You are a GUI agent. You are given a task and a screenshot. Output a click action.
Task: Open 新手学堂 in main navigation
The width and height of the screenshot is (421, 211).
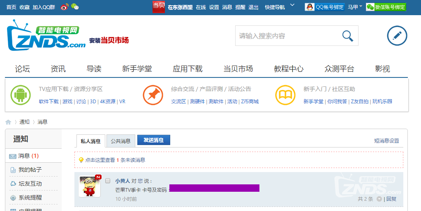click(137, 69)
